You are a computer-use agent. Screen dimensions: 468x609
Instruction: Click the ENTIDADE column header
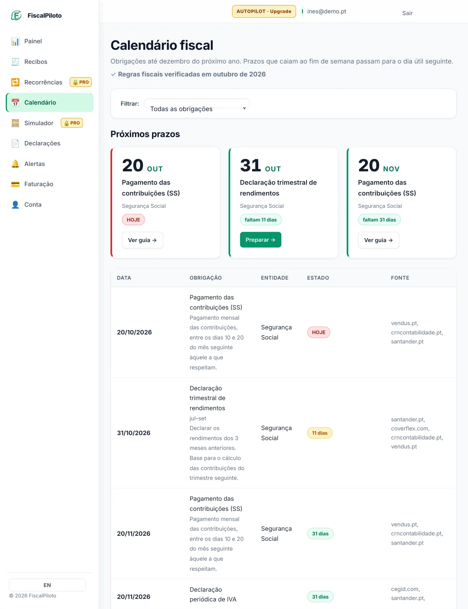pyautogui.click(x=274, y=278)
